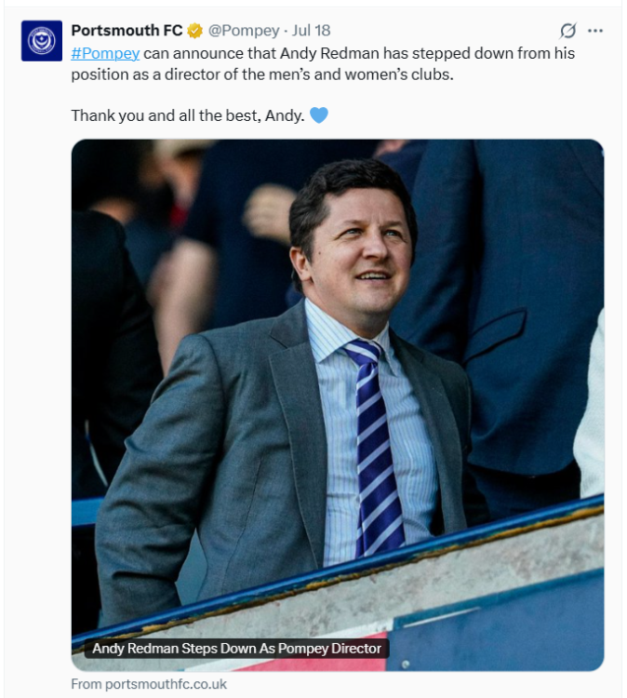Image resolution: width=627 pixels, height=698 pixels.
Task: Click the Portsmouth FC crest avatar
Action: pos(41,41)
